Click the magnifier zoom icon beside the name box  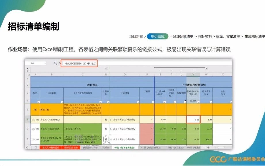pyautogui.click(x=56, y=63)
